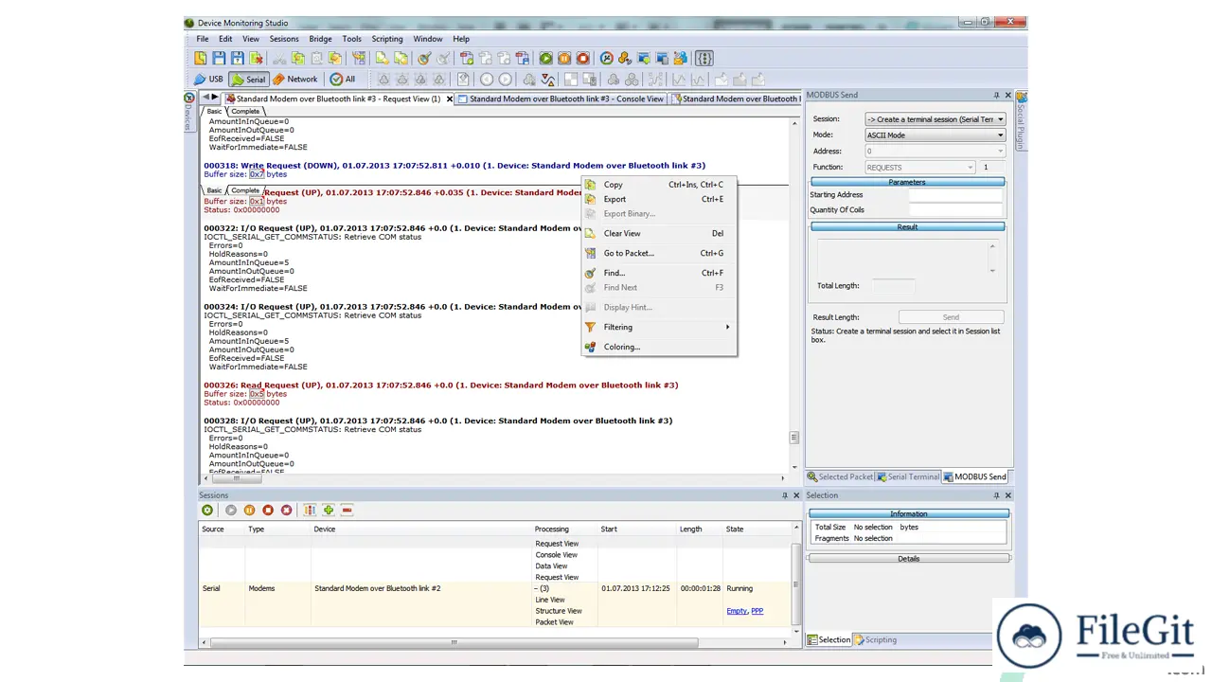The height and width of the screenshot is (682, 1212).
Task: Toggle the USB source filter
Action: 208,80
